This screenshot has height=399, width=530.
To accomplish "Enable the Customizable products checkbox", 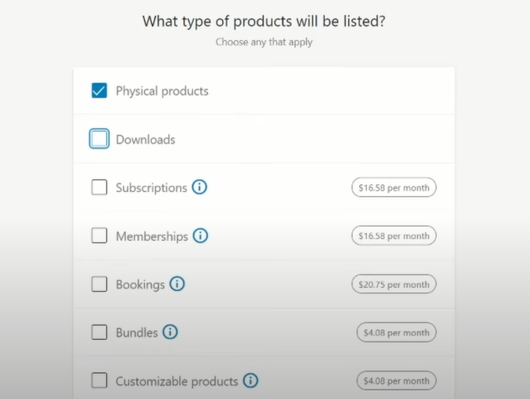I will click(x=99, y=381).
